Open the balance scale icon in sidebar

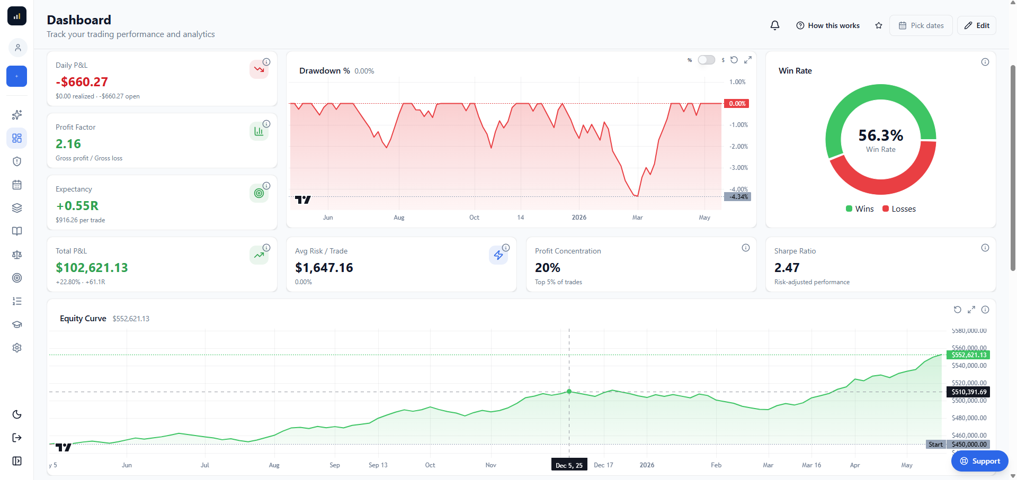tap(17, 255)
